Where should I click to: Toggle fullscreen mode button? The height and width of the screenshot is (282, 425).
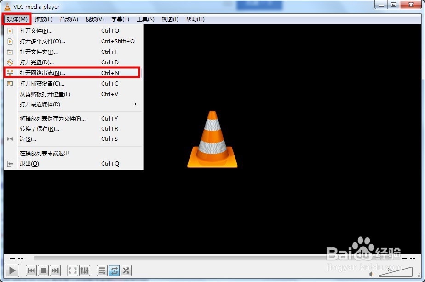click(73, 270)
